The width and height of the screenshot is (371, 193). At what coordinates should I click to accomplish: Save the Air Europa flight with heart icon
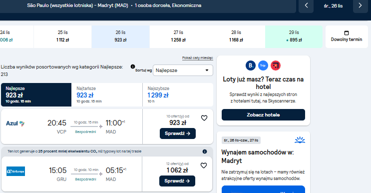204,165
